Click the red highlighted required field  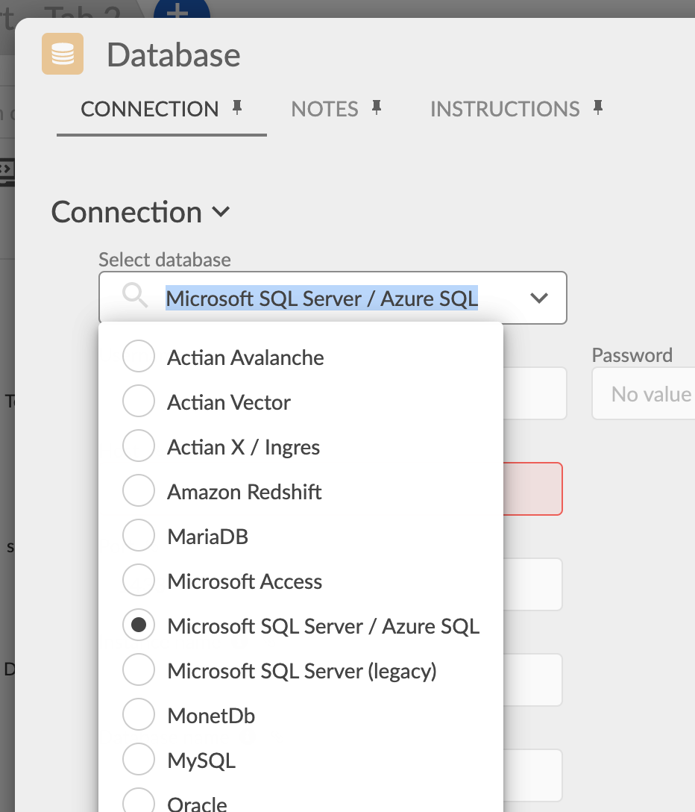[532, 489]
